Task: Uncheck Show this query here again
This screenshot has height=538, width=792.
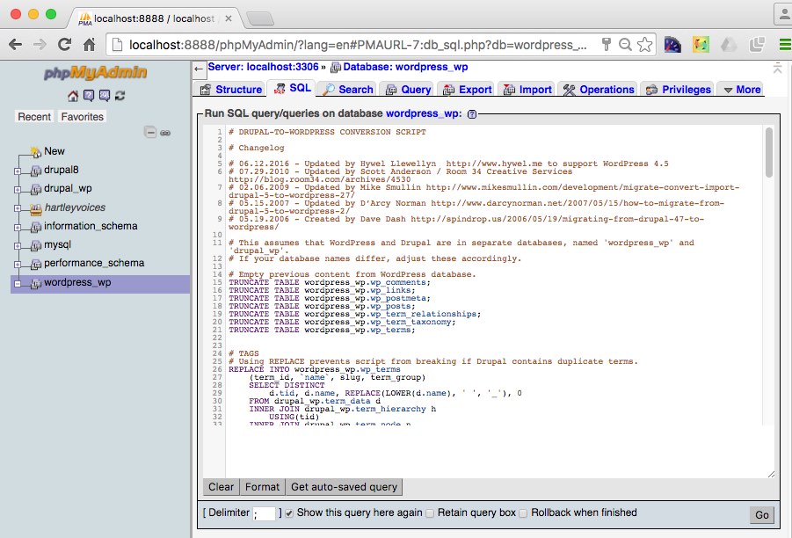Action: pos(289,513)
